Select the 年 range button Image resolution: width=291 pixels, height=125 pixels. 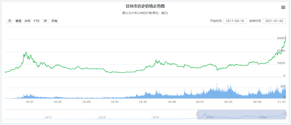pyautogui.click(x=46, y=21)
